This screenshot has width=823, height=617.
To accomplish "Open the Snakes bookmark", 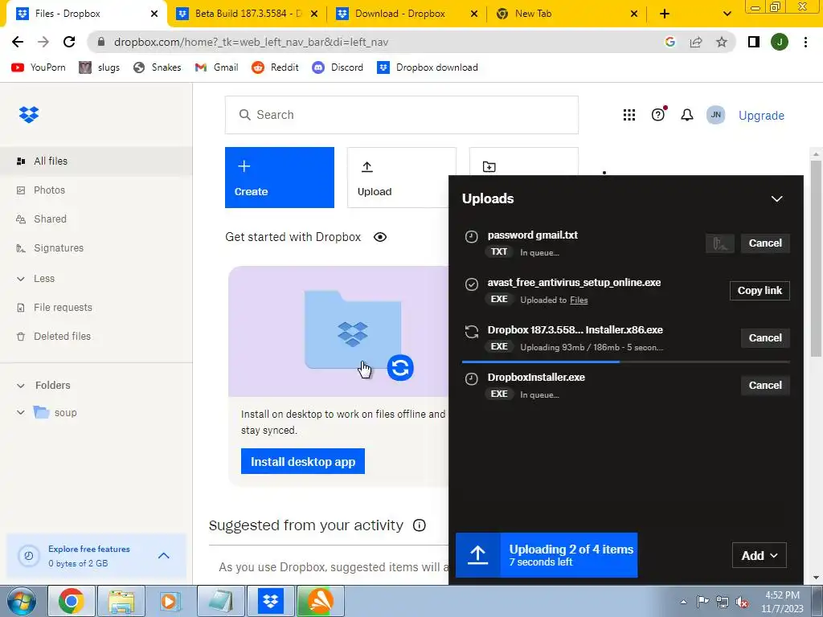I will pyautogui.click(x=157, y=67).
